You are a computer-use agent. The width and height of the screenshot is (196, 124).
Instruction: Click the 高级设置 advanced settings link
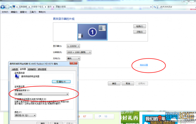click(144, 65)
